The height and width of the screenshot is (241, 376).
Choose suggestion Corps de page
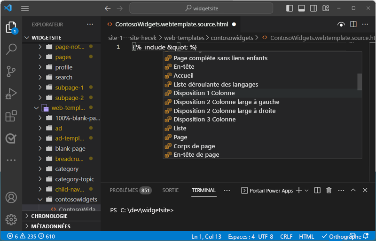point(262,146)
